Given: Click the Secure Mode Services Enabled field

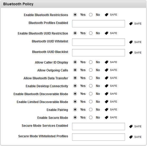Looking at the screenshot, I should coord(99,126).
